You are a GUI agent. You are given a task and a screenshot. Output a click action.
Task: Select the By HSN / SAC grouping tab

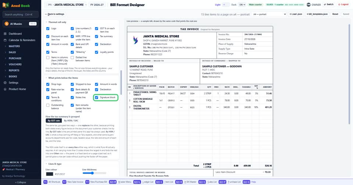pyautogui.click(x=71, y=121)
